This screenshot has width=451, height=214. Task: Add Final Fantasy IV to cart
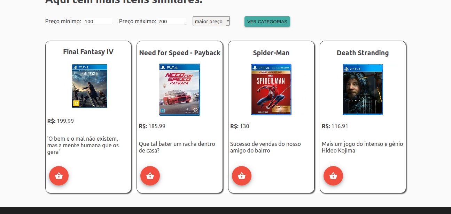(59, 176)
